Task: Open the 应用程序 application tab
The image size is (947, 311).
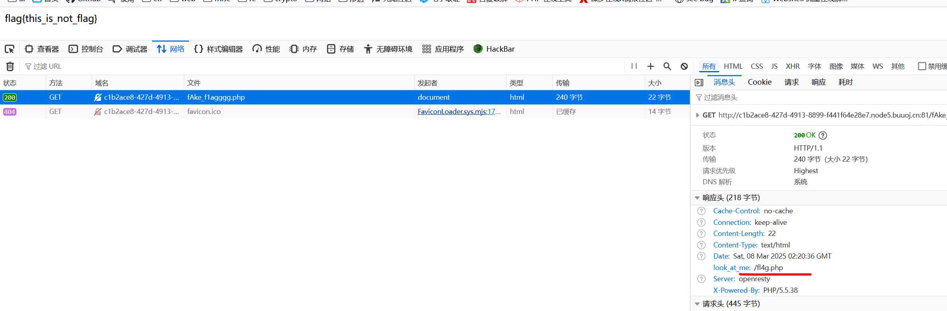Action: point(443,49)
